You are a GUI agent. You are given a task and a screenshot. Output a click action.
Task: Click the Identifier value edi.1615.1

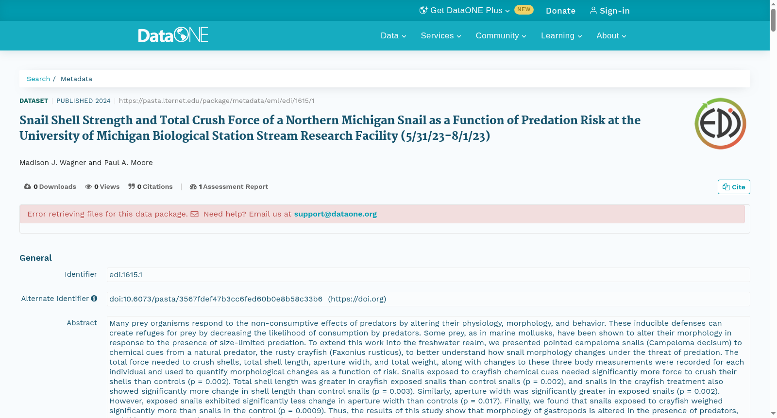click(x=126, y=275)
